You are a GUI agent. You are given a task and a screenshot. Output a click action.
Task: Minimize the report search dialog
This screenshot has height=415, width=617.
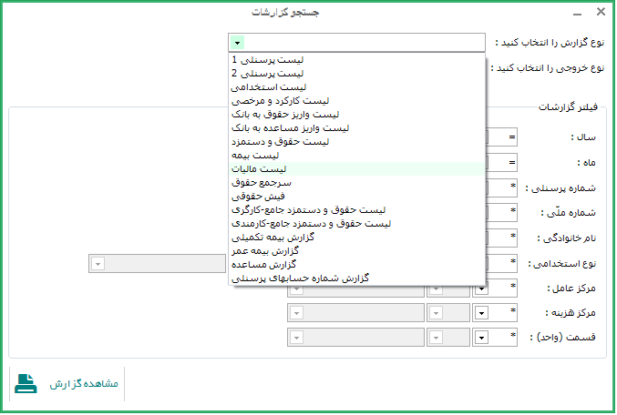(x=577, y=14)
